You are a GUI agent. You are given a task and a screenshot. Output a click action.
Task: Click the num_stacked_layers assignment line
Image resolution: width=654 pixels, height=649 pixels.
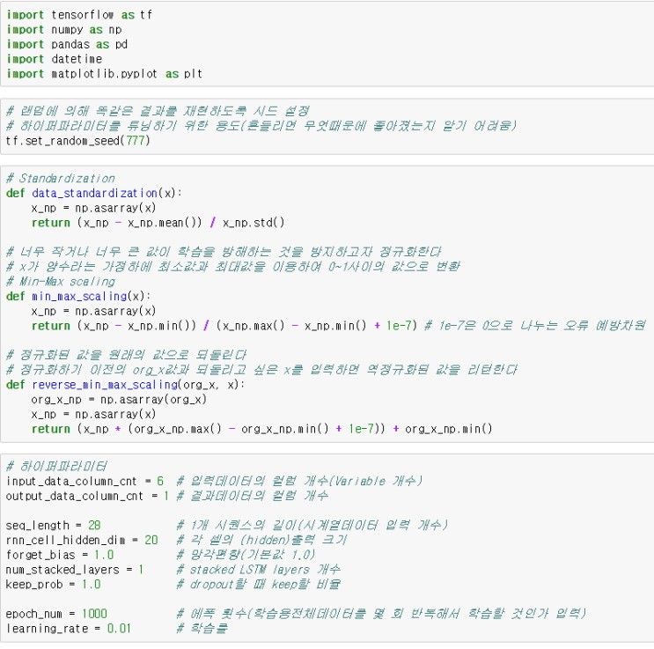click(75, 570)
